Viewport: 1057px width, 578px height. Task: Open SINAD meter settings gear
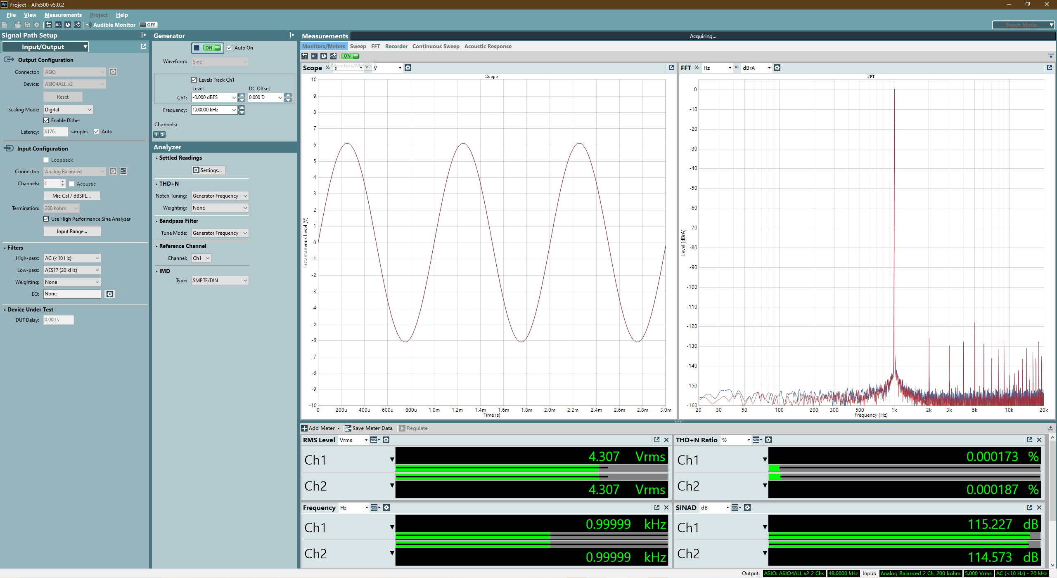(747, 507)
